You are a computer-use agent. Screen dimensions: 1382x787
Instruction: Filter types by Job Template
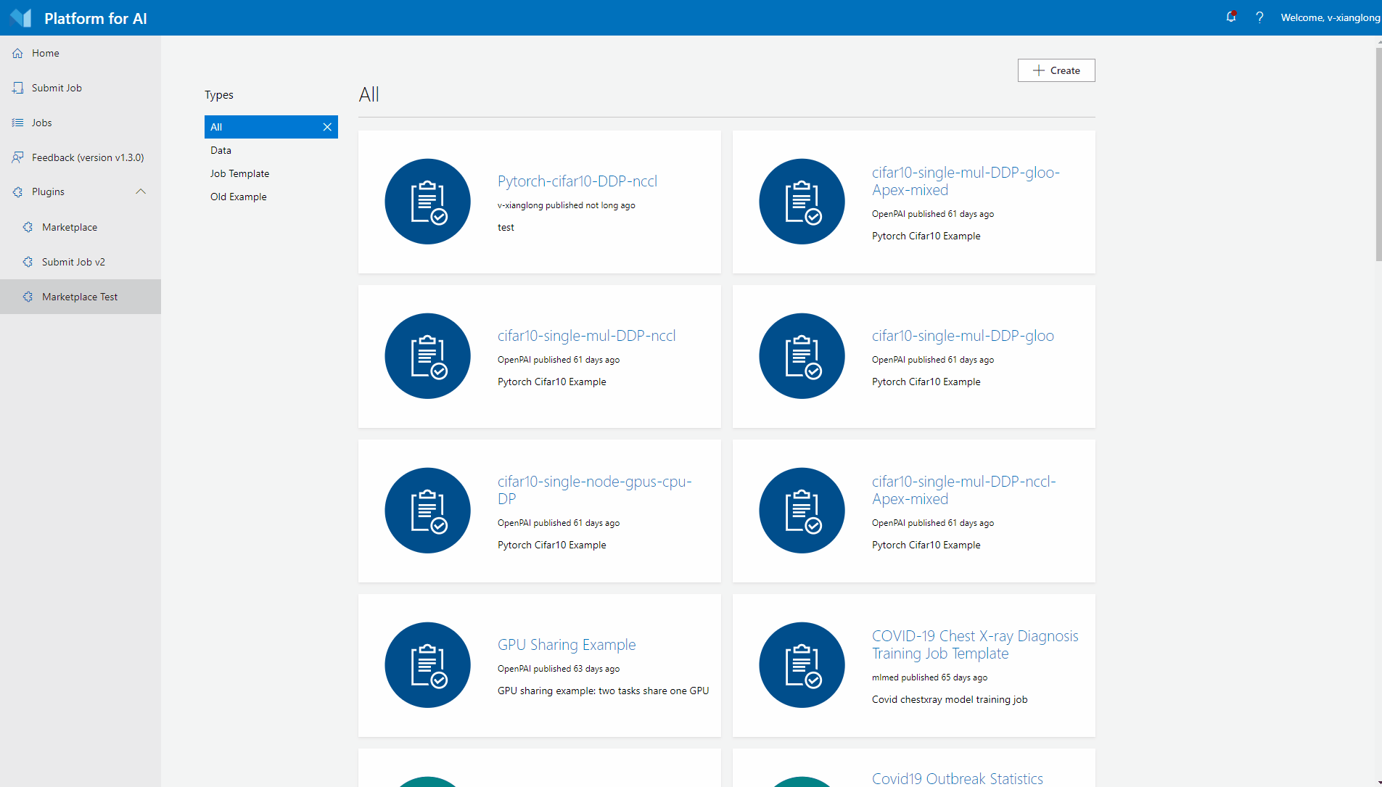click(x=271, y=173)
